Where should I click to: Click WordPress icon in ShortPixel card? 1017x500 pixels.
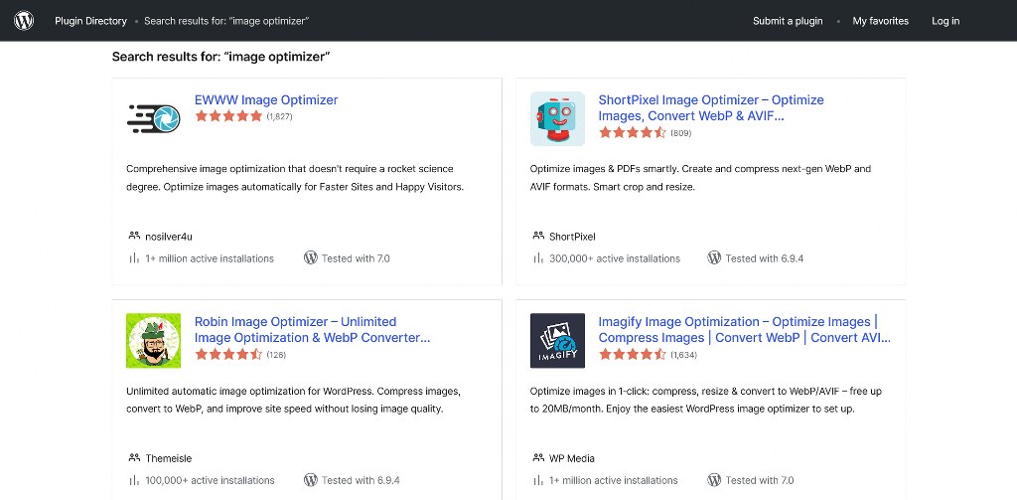pyautogui.click(x=714, y=257)
